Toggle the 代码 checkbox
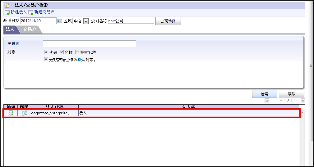Viewport: 314px width, 167px height. coord(46,52)
